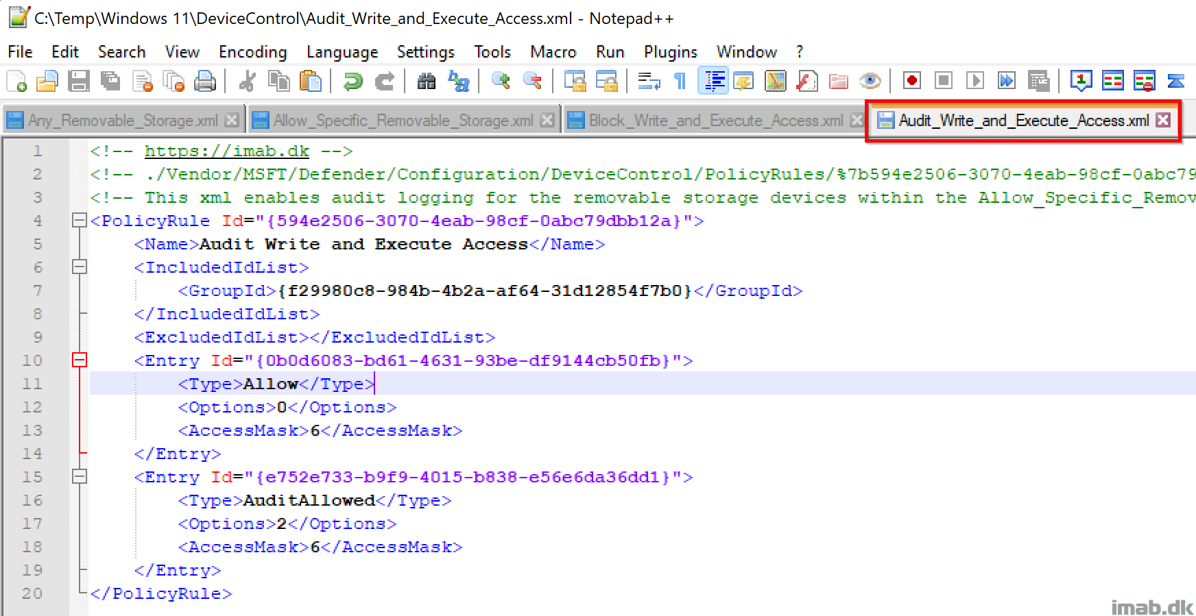Screen dimensions: 1196x616
Task: Zoom out with magnifier minus icon
Action: [x=532, y=81]
